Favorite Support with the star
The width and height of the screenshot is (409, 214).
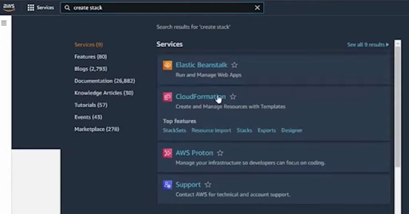[208, 185]
